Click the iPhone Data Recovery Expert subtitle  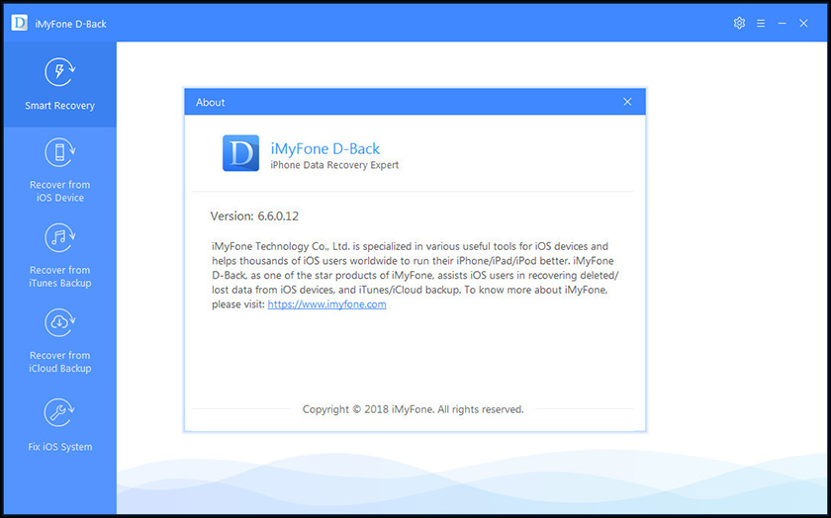click(x=334, y=165)
